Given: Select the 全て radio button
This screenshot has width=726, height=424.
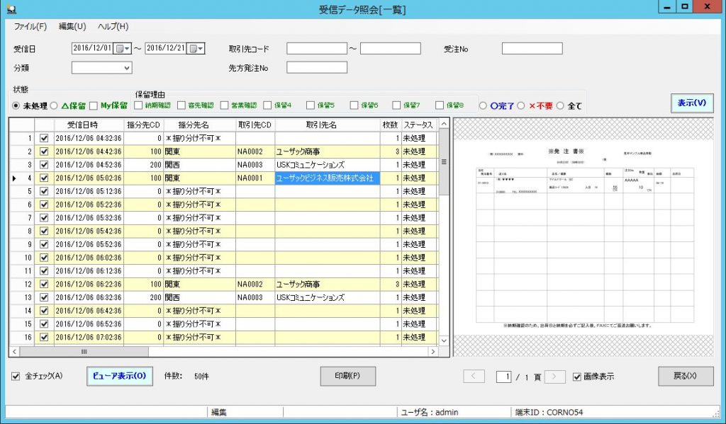Looking at the screenshot, I should tap(560, 106).
